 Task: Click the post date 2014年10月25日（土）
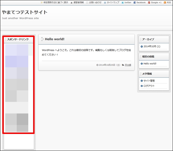tap(110, 65)
